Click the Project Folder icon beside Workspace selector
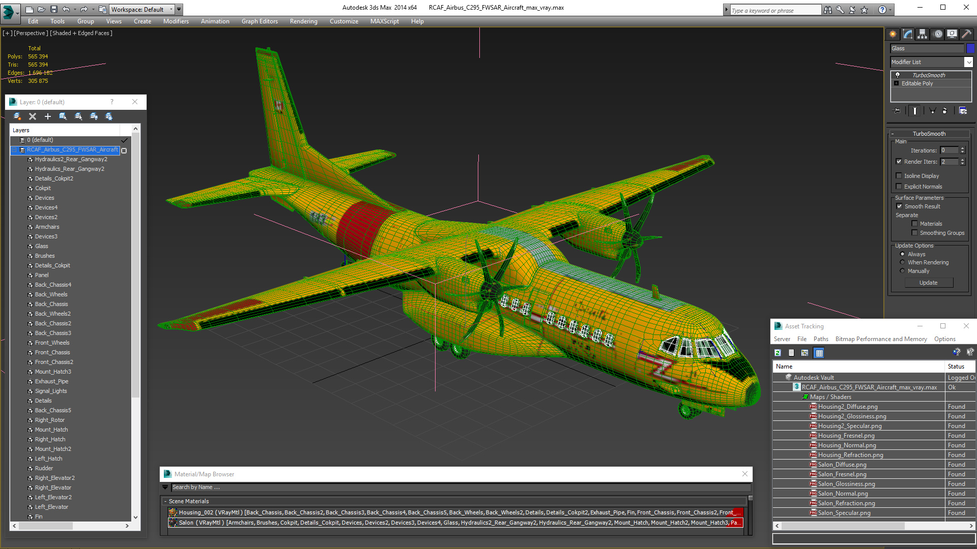 point(103,9)
